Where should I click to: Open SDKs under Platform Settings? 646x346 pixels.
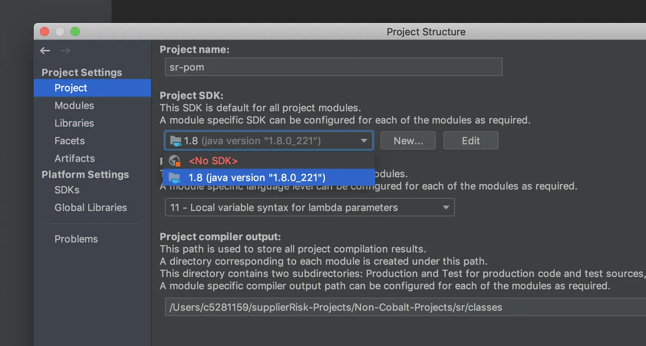pyautogui.click(x=67, y=190)
